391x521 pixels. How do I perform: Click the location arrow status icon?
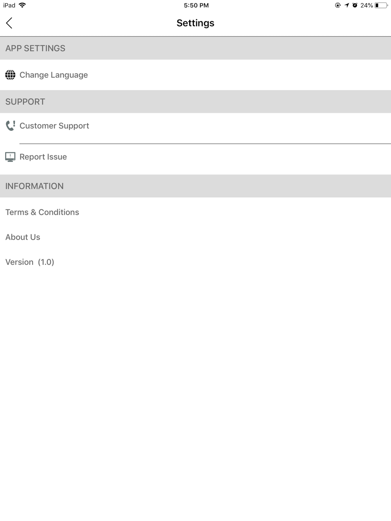(346, 5)
